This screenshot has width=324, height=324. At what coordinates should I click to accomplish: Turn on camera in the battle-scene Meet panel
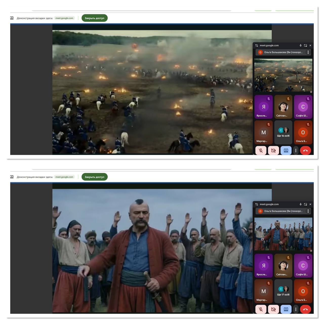(x=273, y=150)
